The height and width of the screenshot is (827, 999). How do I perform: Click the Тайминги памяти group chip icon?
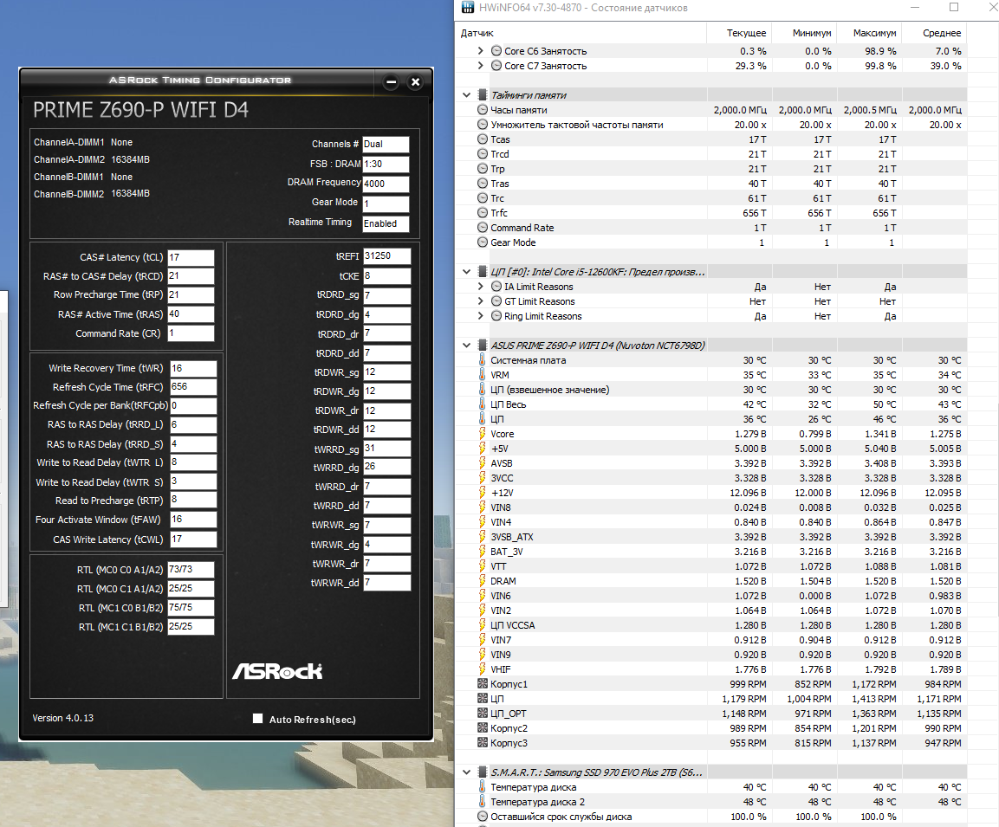(483, 95)
